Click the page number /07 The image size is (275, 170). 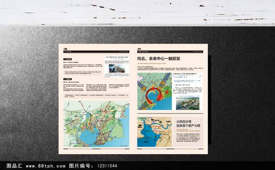[x=139, y=49]
